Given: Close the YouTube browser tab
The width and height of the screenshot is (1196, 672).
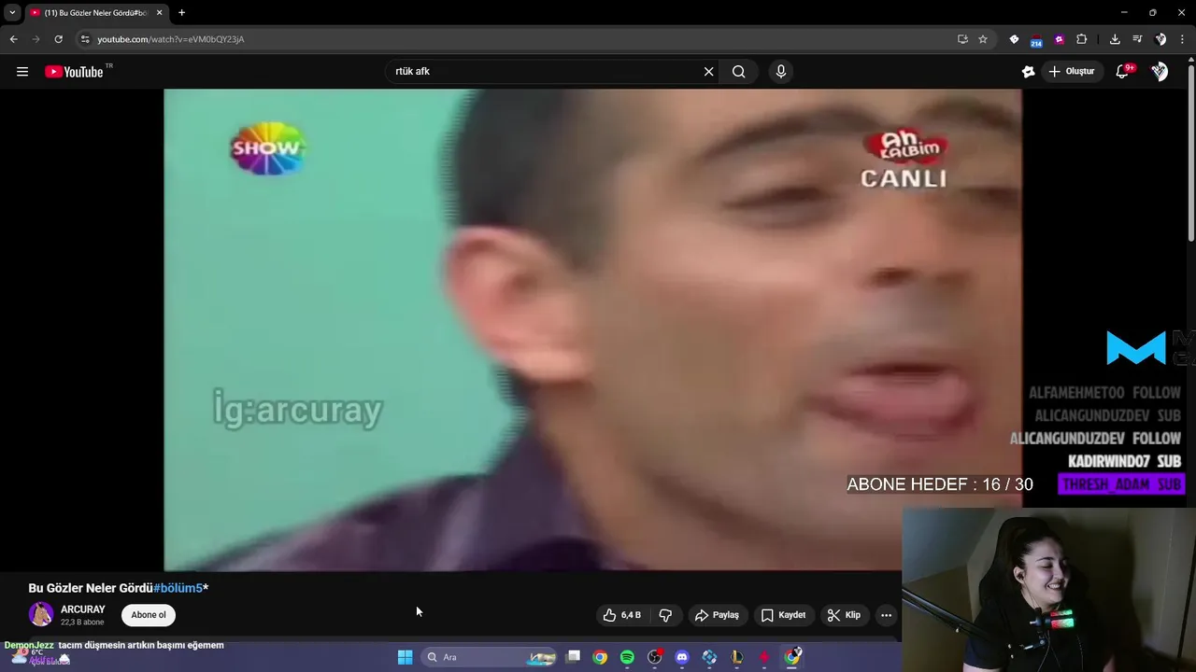Looking at the screenshot, I should point(159,13).
